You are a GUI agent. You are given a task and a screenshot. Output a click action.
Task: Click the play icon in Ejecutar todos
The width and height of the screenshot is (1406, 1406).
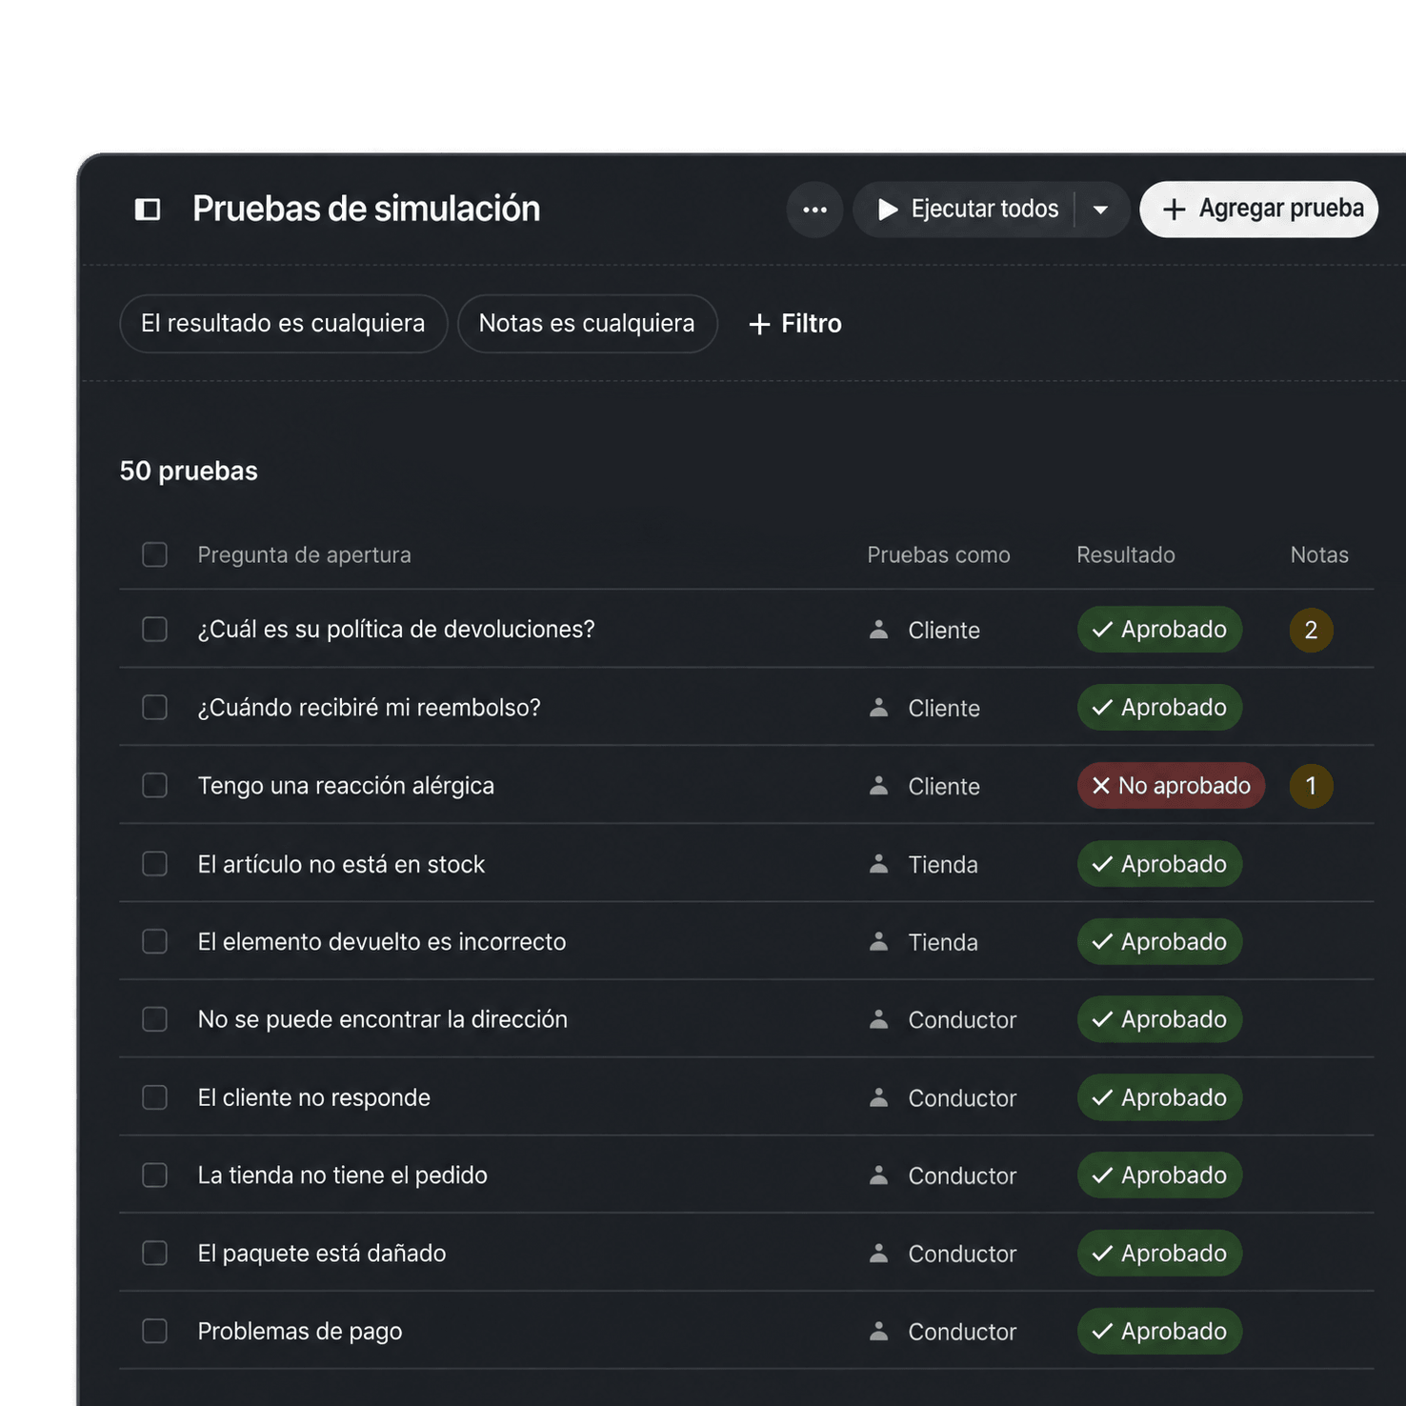click(x=888, y=210)
